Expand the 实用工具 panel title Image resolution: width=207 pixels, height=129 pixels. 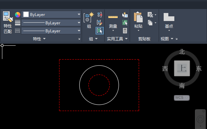(117, 39)
